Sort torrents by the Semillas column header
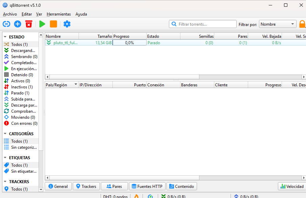The width and height of the screenshot is (306, 198). coord(197,36)
